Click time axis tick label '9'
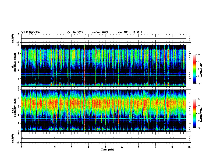Viewport: 213px width, 165px height. [172, 147]
